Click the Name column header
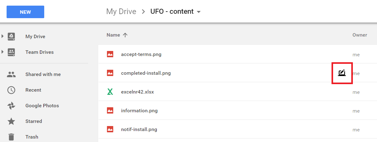 point(113,35)
